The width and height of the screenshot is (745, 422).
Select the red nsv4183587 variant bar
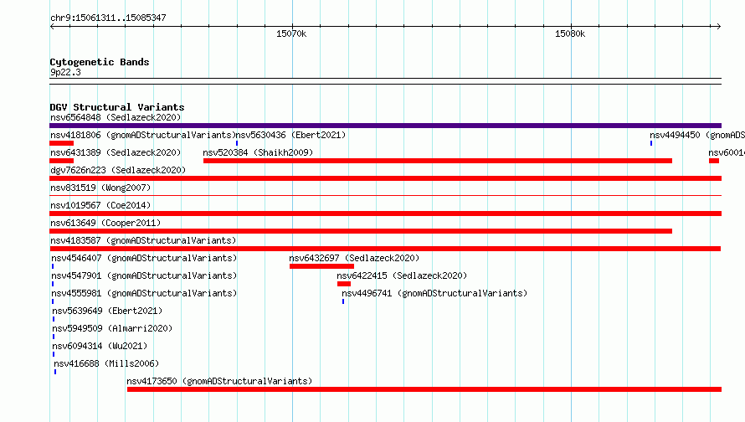pos(385,249)
